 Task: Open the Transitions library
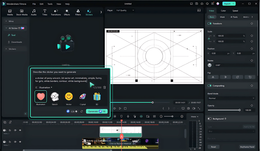click(56, 12)
